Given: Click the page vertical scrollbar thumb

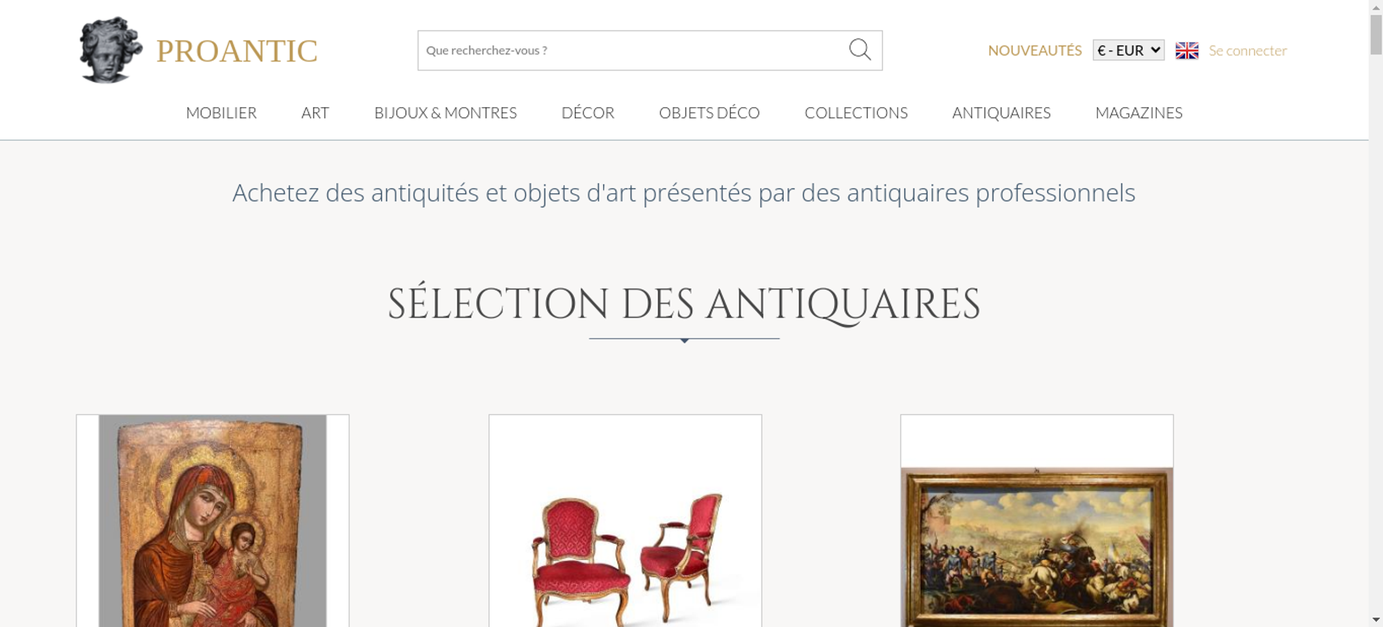Looking at the screenshot, I should click(1376, 34).
